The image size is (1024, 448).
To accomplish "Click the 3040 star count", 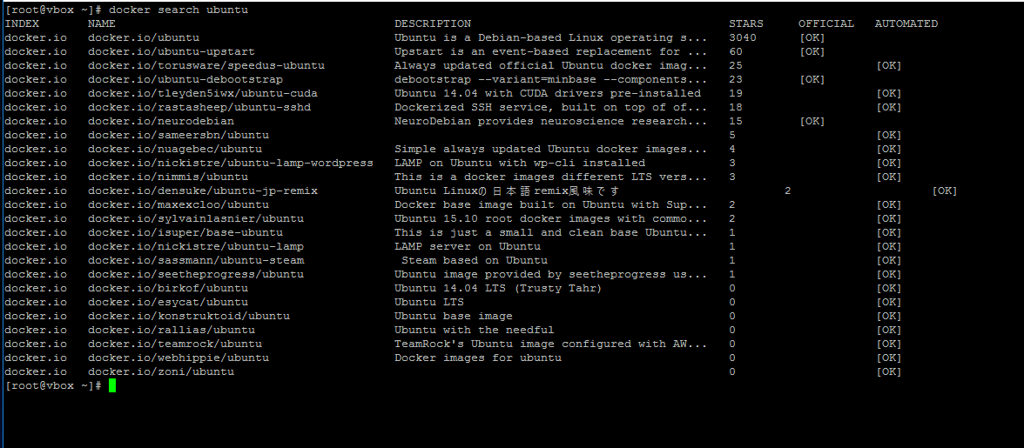I will (x=743, y=37).
